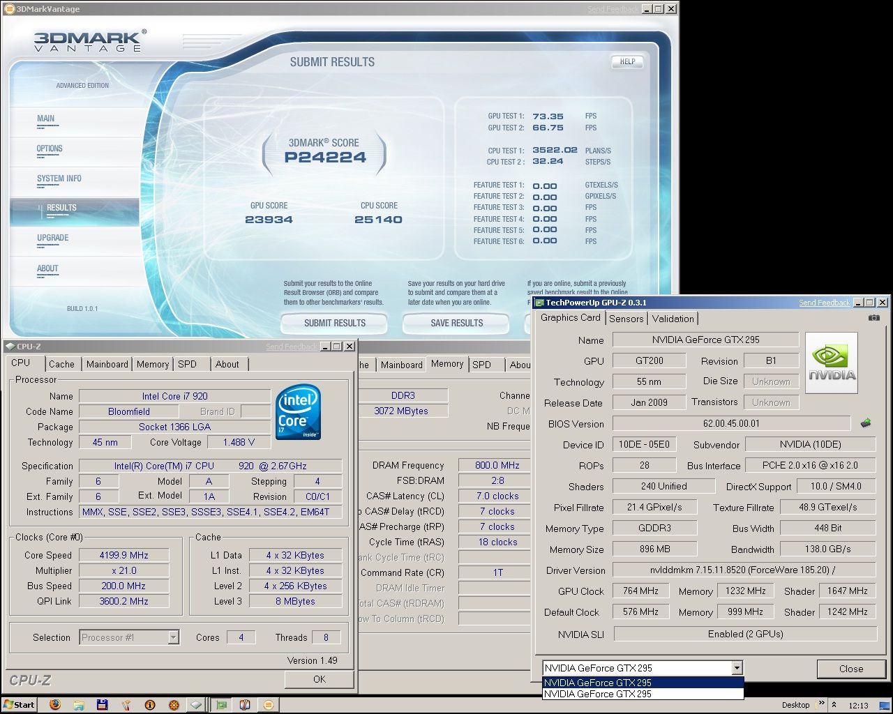Launch Firefox from the quick launch bar
Image resolution: width=893 pixels, height=714 pixels.
point(55,705)
